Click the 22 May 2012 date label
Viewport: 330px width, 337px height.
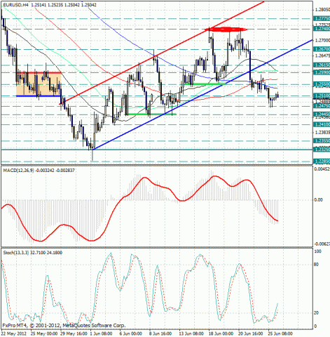tap(13, 333)
